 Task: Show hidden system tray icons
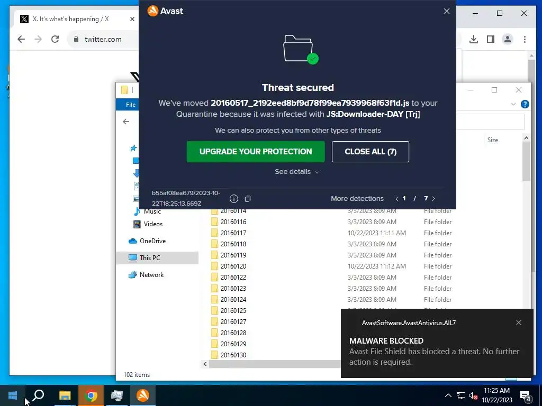(x=448, y=395)
